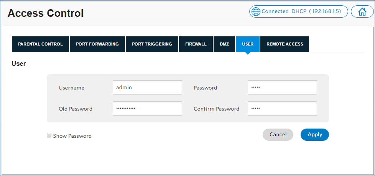Select the DMZ tab

(x=224, y=44)
